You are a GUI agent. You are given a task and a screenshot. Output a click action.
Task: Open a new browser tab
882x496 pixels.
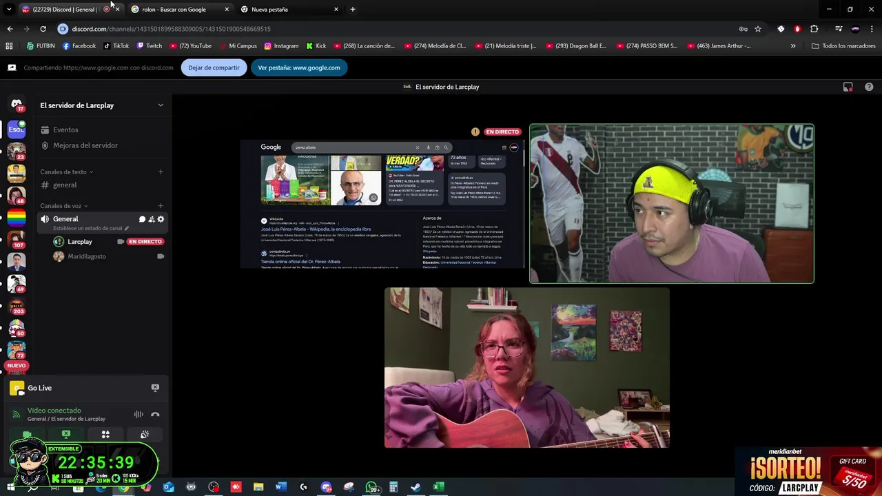tap(353, 10)
